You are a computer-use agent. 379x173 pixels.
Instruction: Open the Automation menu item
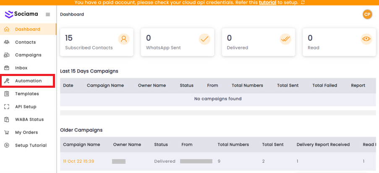coord(28,81)
